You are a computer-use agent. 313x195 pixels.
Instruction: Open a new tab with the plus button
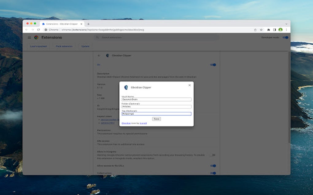[x=88, y=24]
